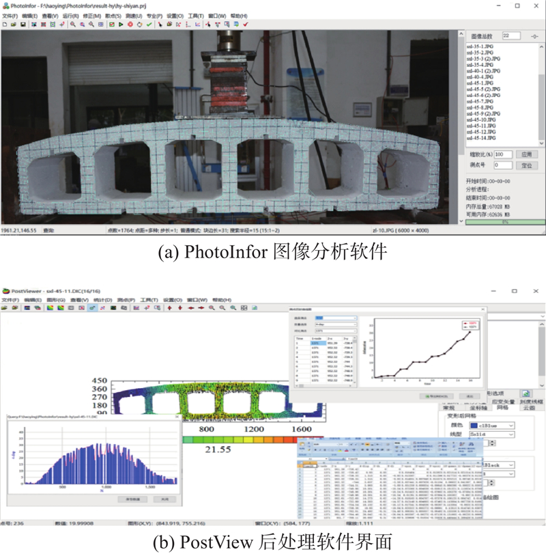This screenshot has height=554, width=546.
Task: Click the first magnifier zoom icon in PhotoInfor
Action: pos(73,25)
